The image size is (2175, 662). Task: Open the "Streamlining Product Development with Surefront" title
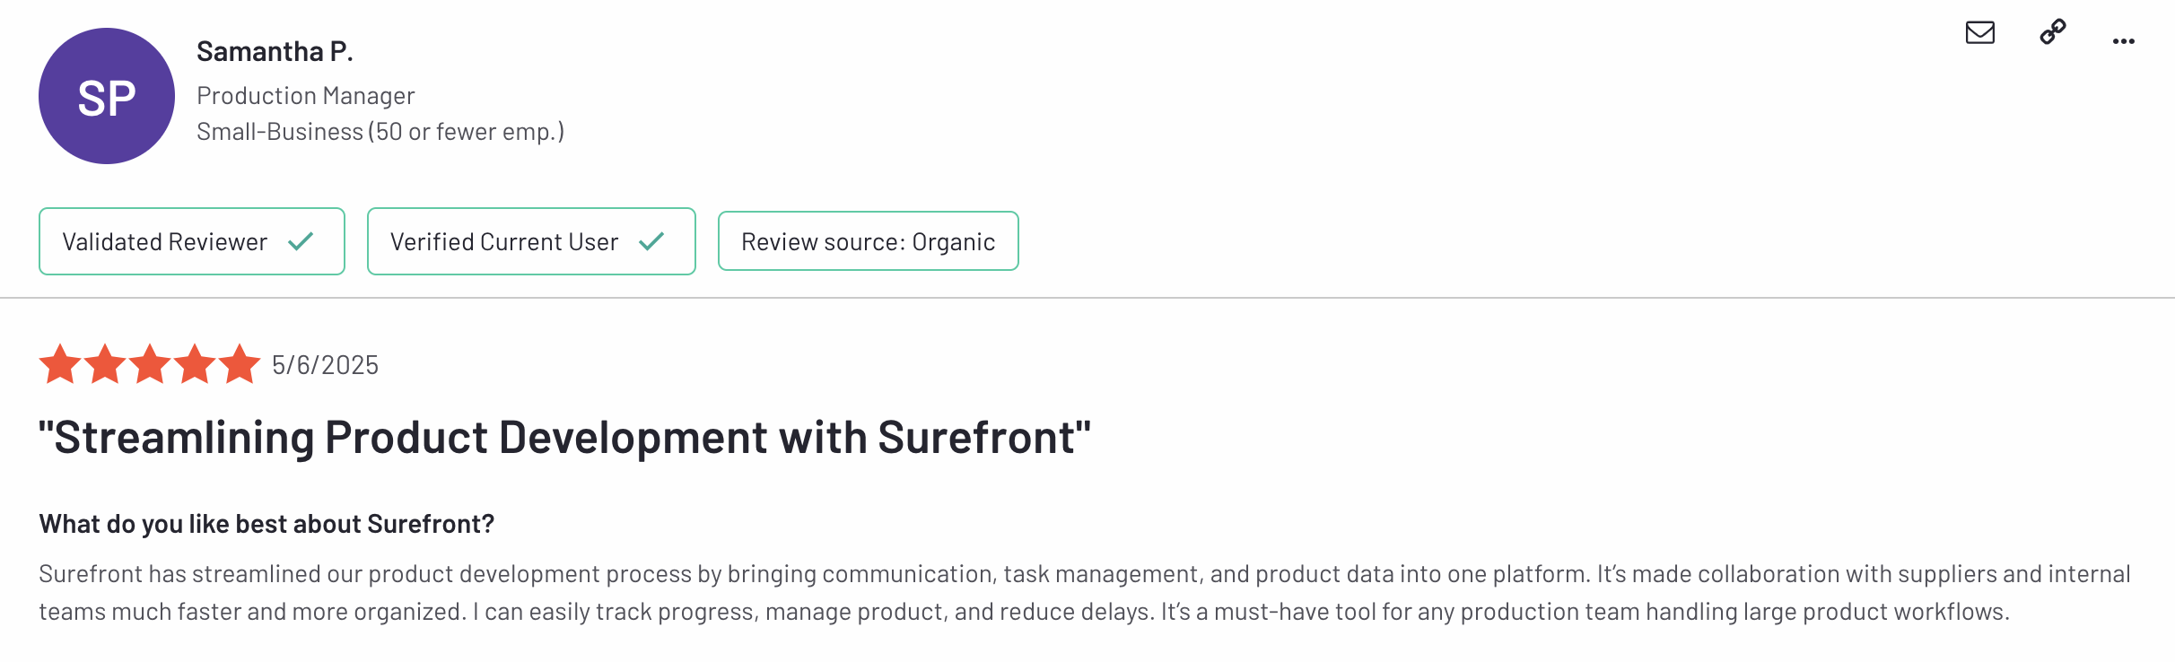point(564,438)
